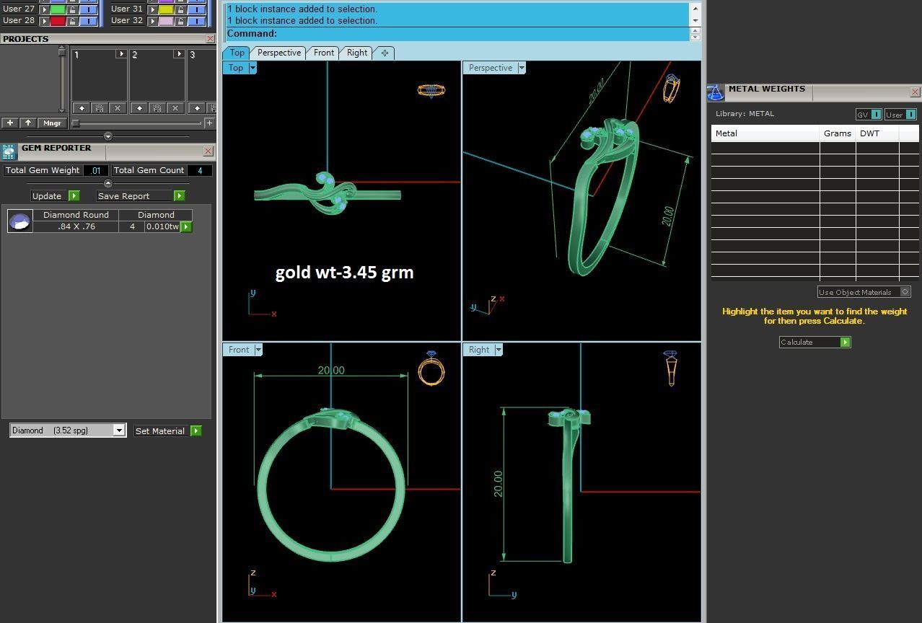Open the Perspective viewport dropdown arrow
The width and height of the screenshot is (922, 623).
coord(522,68)
